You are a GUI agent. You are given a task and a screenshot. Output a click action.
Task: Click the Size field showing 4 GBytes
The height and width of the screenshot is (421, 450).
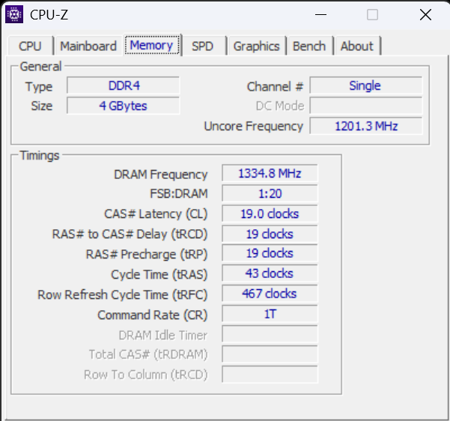[124, 106]
